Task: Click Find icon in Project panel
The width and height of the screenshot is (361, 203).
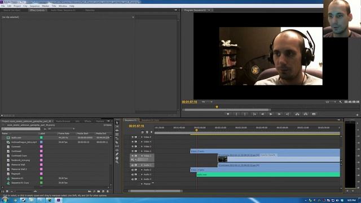Action: [x=94, y=191]
